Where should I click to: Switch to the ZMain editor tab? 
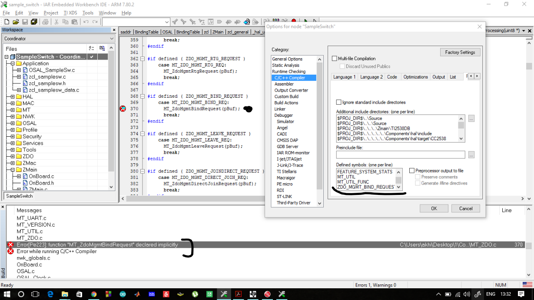pos(218,32)
